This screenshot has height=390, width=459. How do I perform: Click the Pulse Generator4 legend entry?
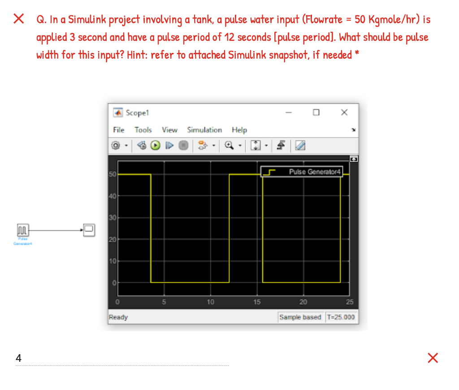pyautogui.click(x=302, y=172)
